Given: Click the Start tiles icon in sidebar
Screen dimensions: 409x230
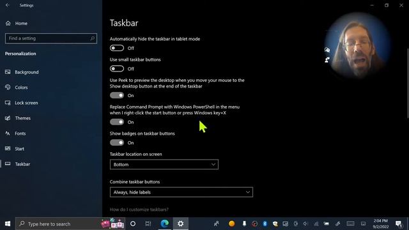Looking at the screenshot, I should coord(8,148).
